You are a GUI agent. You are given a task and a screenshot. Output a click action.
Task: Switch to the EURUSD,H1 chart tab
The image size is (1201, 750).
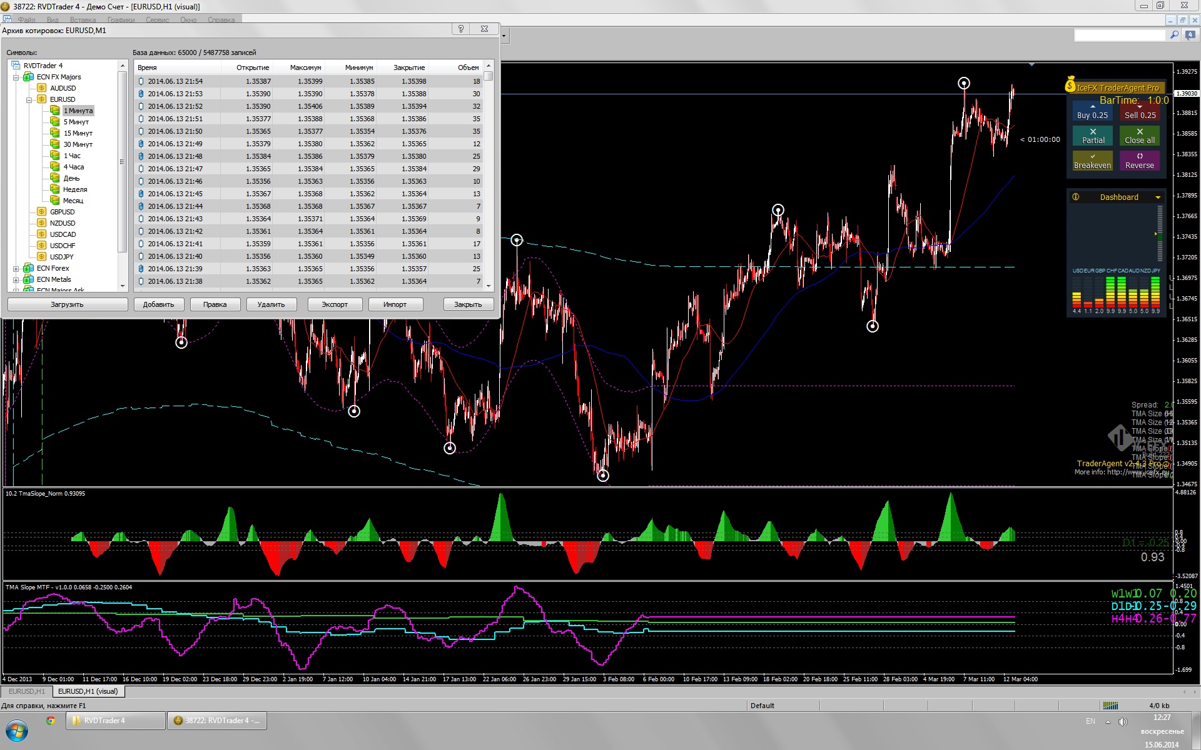pos(27,691)
